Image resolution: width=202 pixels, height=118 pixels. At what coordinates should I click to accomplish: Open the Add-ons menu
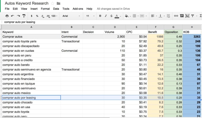[78, 9]
